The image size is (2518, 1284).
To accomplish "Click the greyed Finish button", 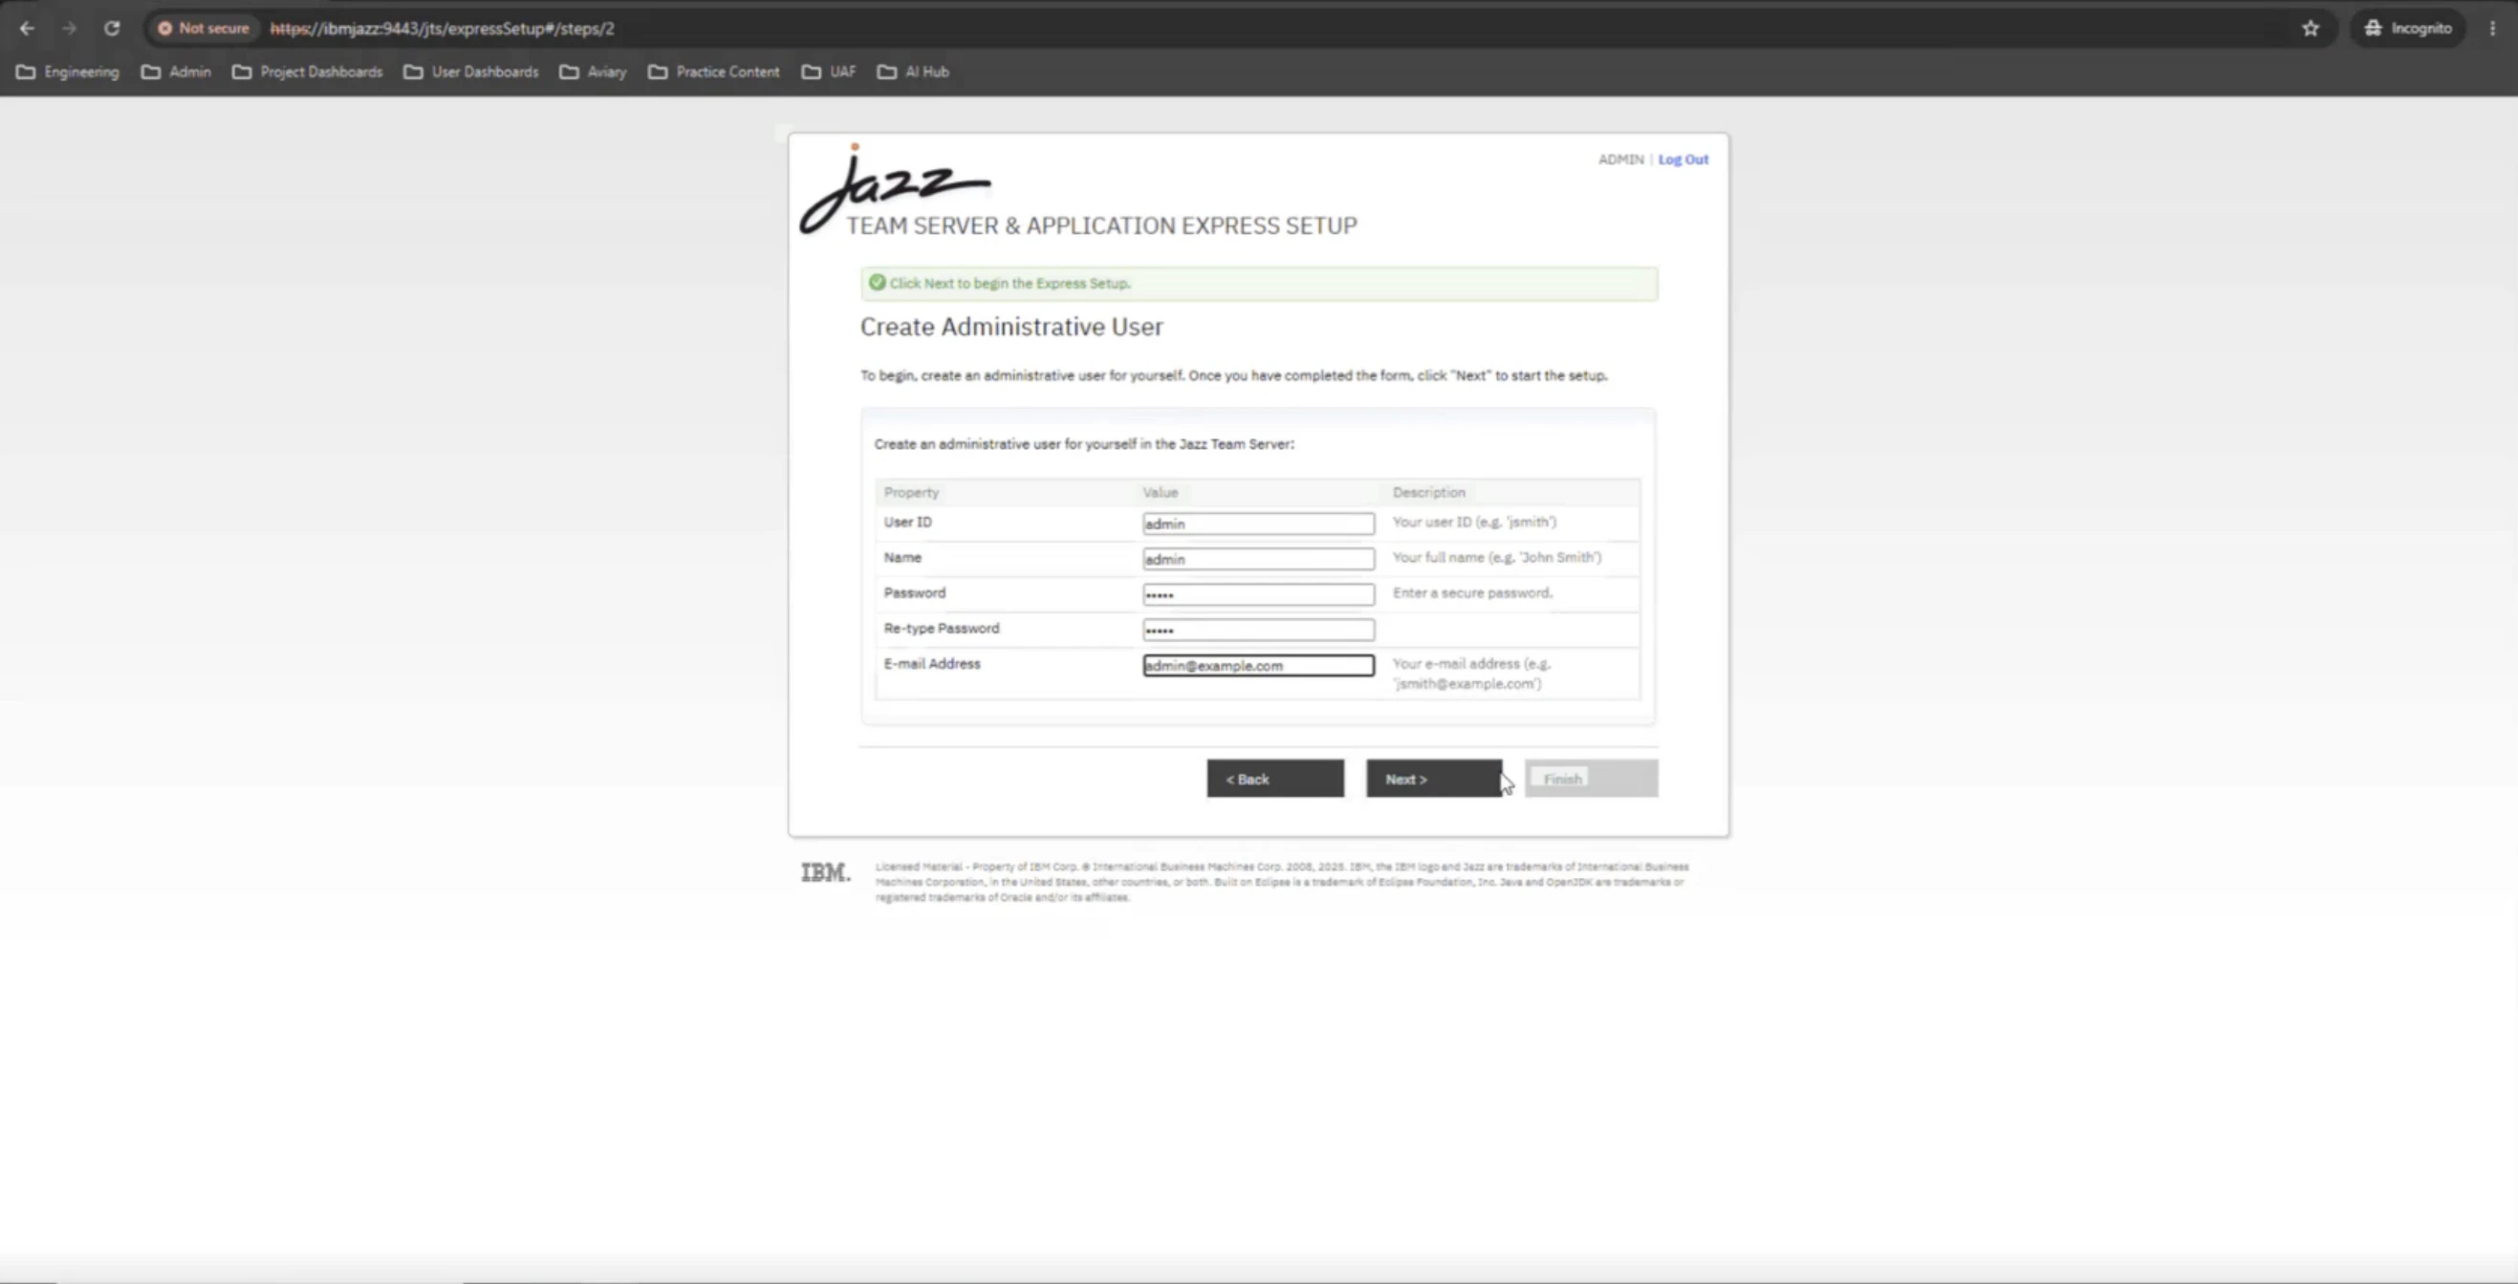I will coord(1591,779).
